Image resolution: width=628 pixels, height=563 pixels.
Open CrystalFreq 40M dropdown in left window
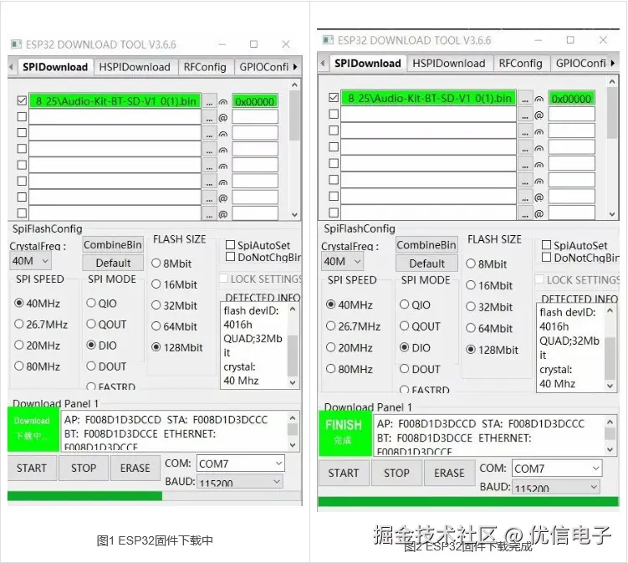pos(30,261)
